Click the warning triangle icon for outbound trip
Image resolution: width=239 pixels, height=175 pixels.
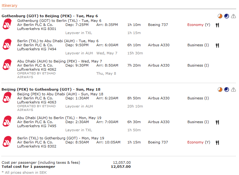pyautogui.click(x=233, y=16)
